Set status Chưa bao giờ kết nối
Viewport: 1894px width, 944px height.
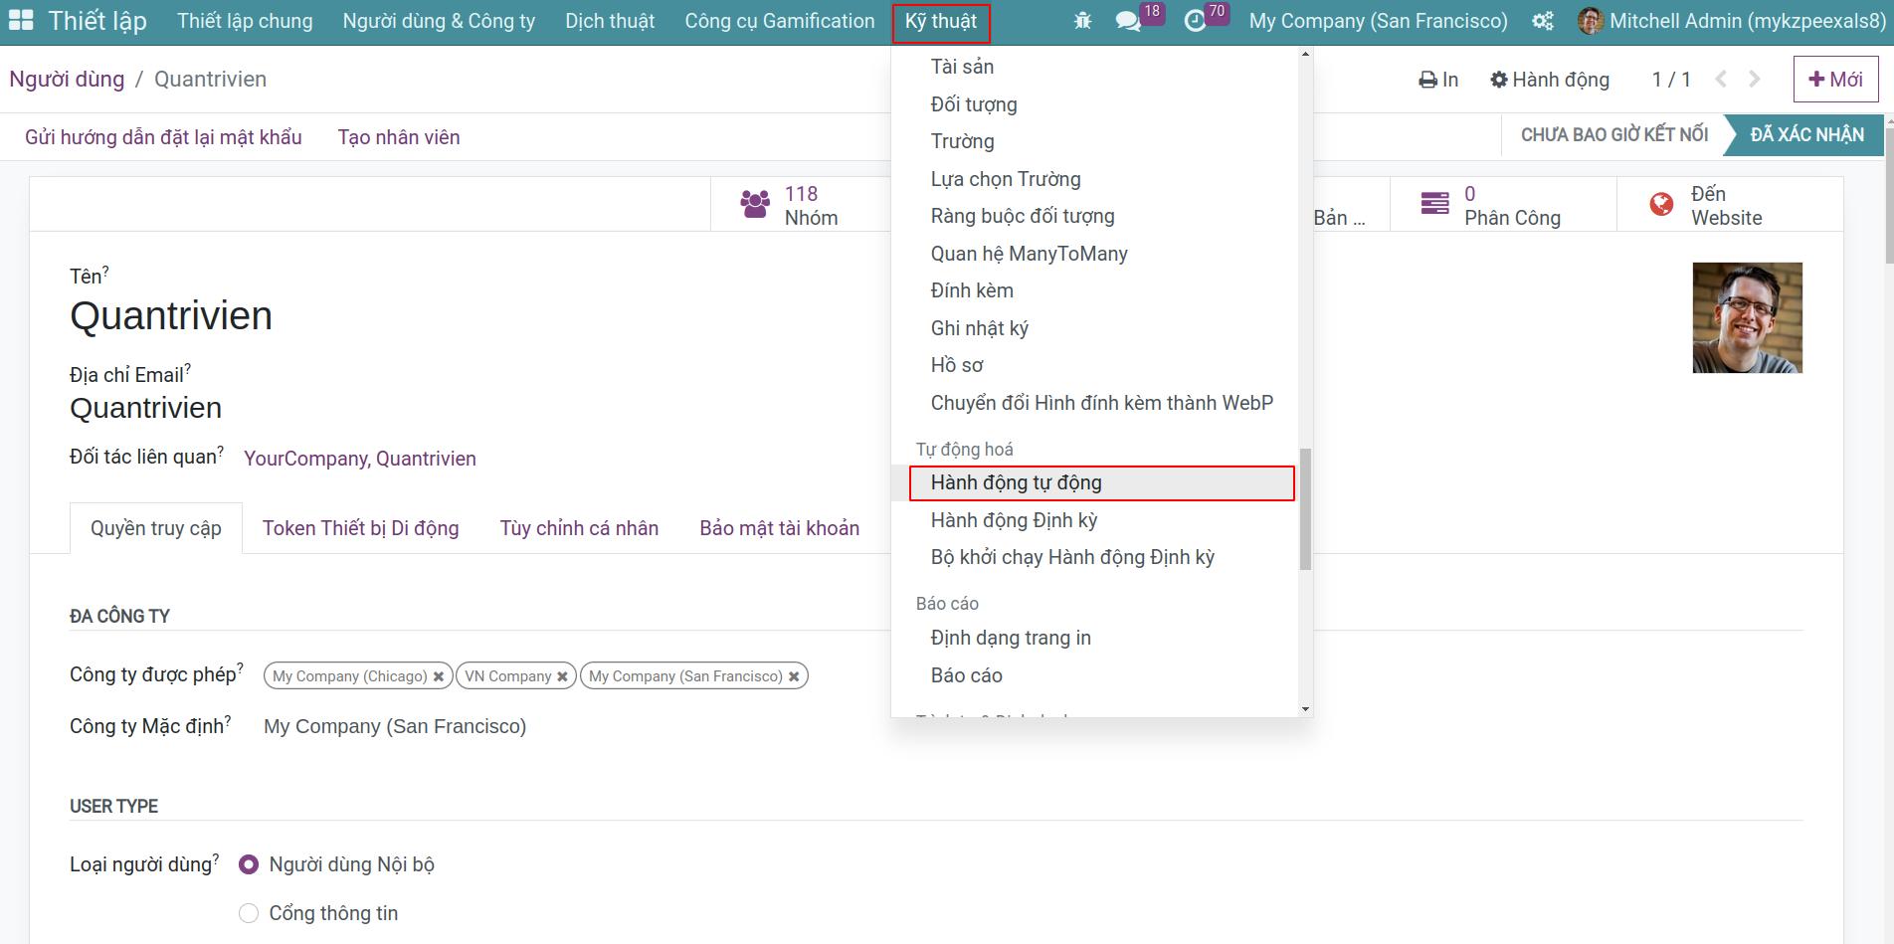1613,135
